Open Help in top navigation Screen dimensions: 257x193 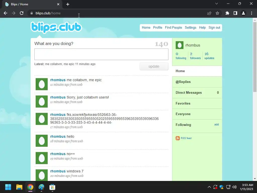tap(202, 28)
